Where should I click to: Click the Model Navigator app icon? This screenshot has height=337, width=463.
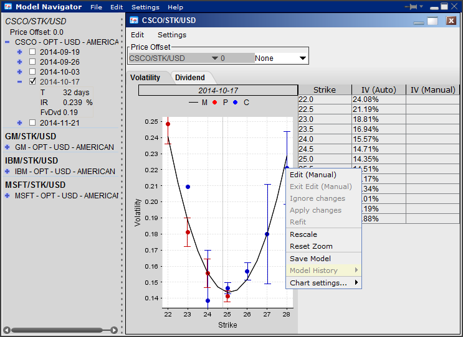[8, 6]
